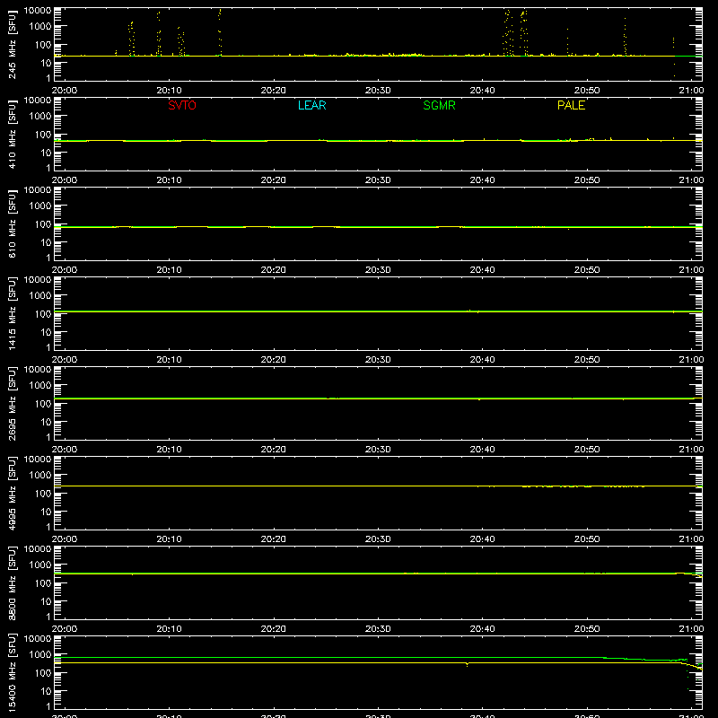The image size is (718, 718).
Task: Click the 10000 tick on 15400 MHz axis
Action: click(38, 638)
